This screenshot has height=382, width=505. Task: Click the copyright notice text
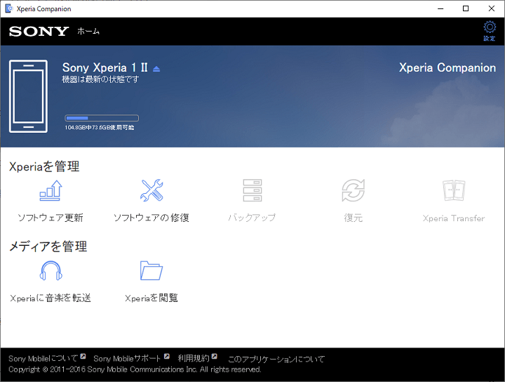(x=135, y=369)
